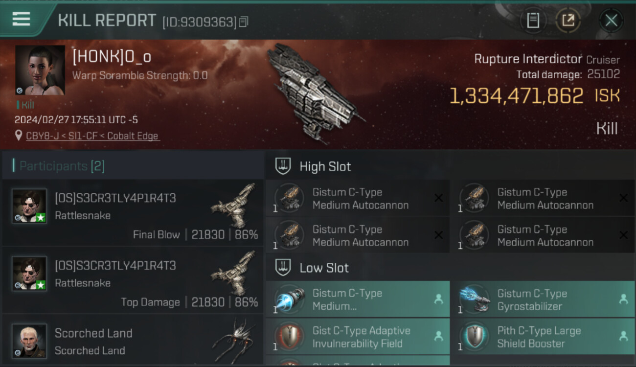Click the Gistum C-Type Gyrostabilizer module
Screen dimensions: 636x367
tap(542, 299)
